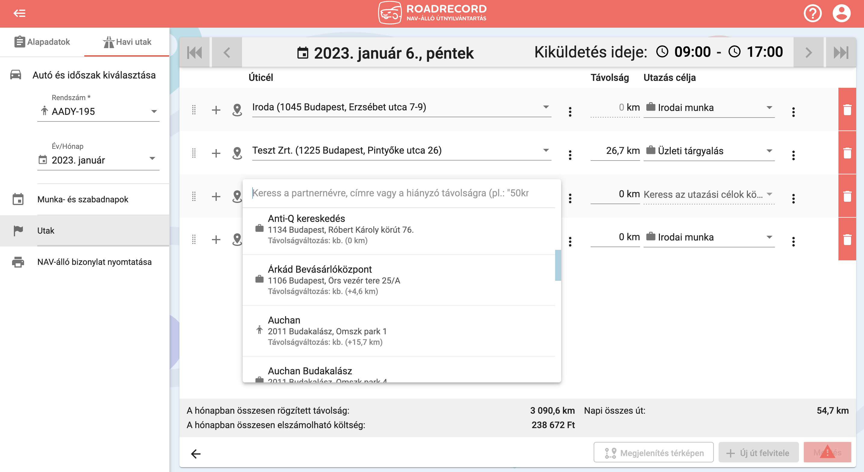
Task: Choose Auchan Omszk park 1 suggestion
Action: coord(399,331)
